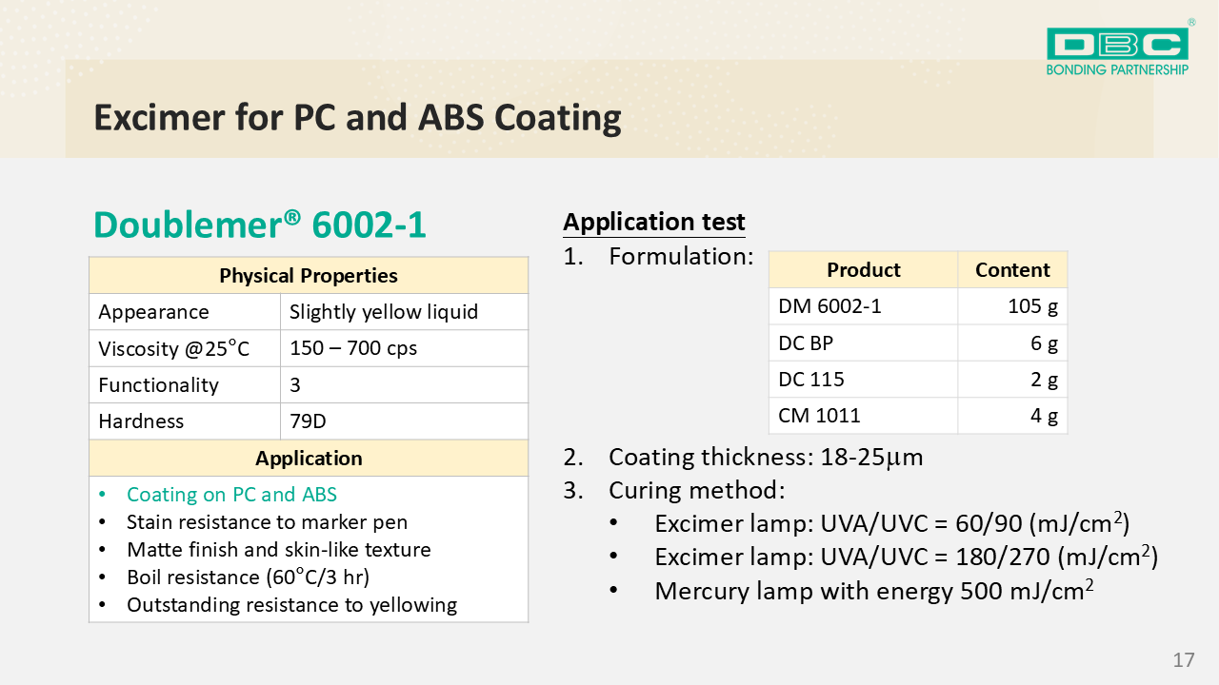Click the Mercury lamp energy bullet line
Viewport: 1219px width, 685px height.
(x=873, y=591)
